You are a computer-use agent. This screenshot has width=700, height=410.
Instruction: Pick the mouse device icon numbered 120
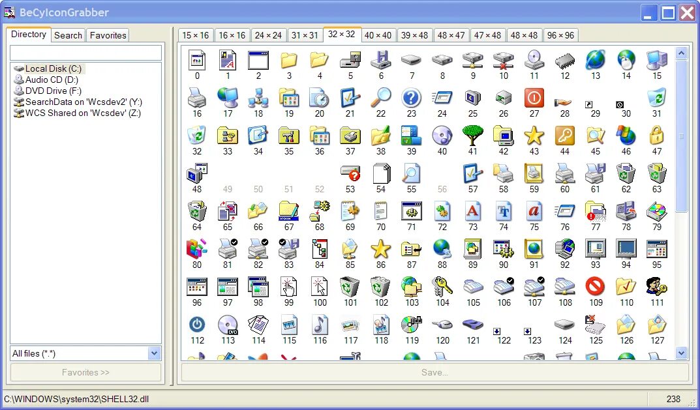pos(442,325)
